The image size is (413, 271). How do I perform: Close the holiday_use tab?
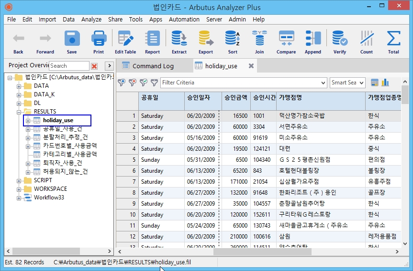pos(251,66)
